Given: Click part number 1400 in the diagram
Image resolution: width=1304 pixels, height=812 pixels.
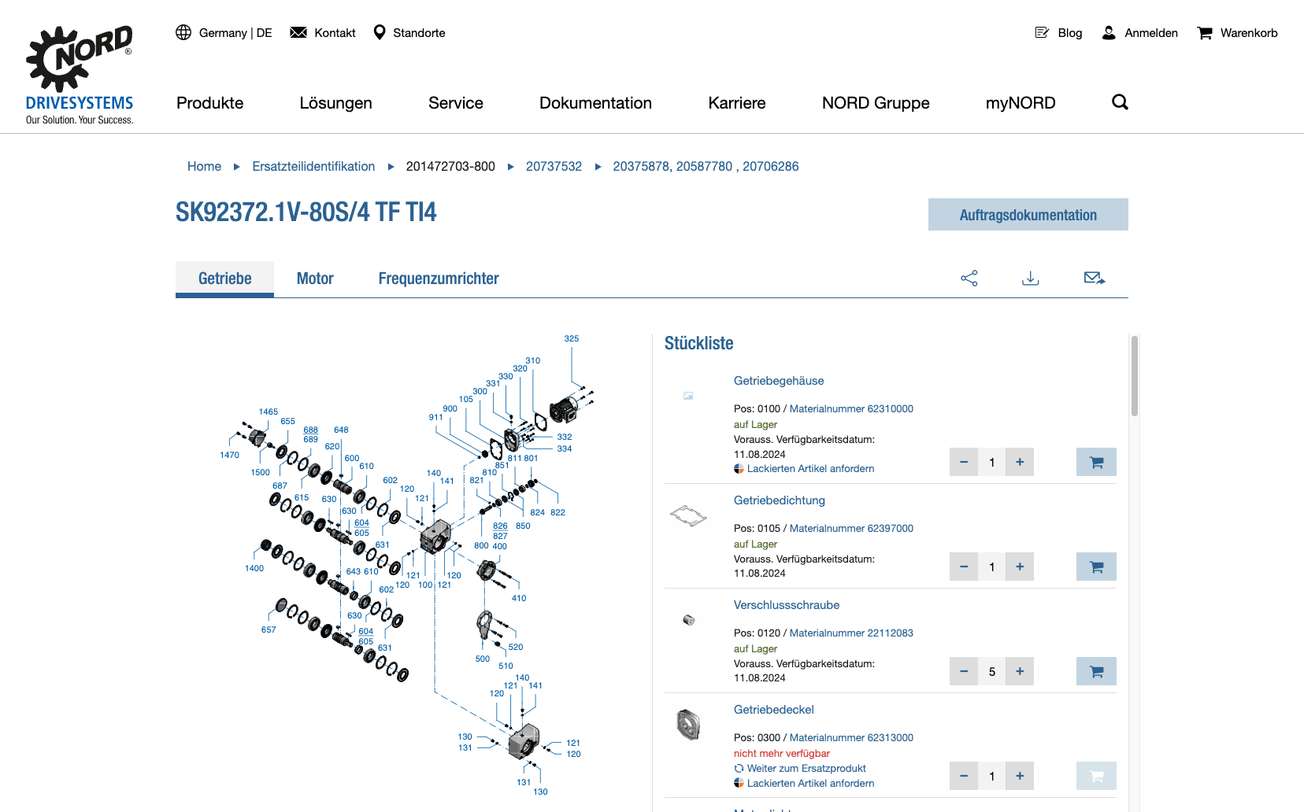Looking at the screenshot, I should point(254,568).
